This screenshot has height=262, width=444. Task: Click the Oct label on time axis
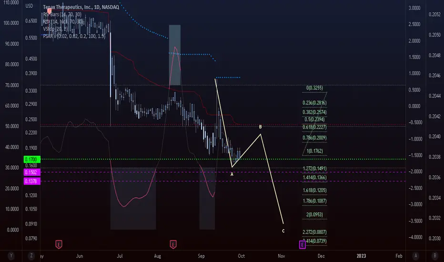(241, 256)
